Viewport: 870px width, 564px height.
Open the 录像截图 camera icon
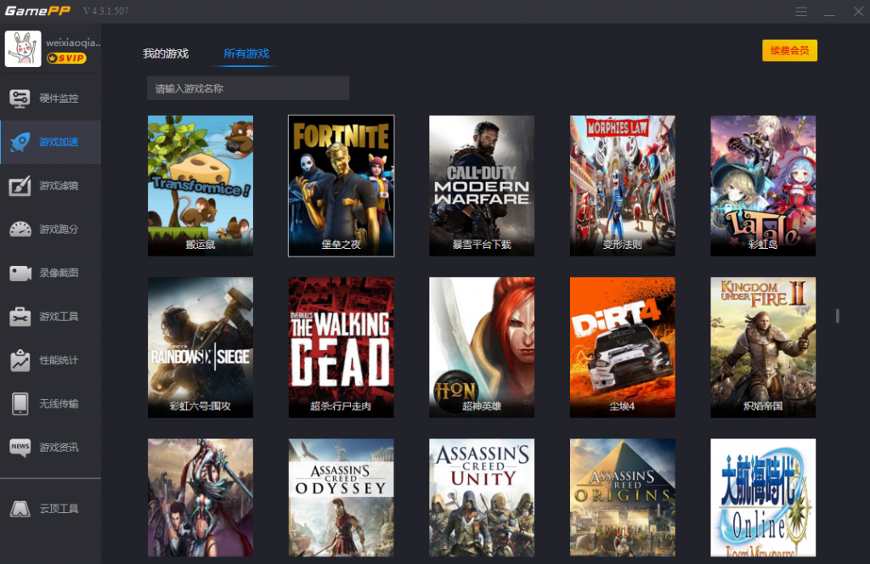20,273
